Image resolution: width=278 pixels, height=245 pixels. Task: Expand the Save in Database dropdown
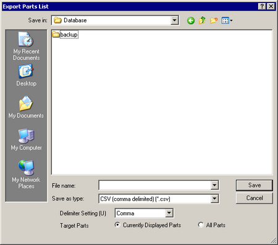[175, 20]
